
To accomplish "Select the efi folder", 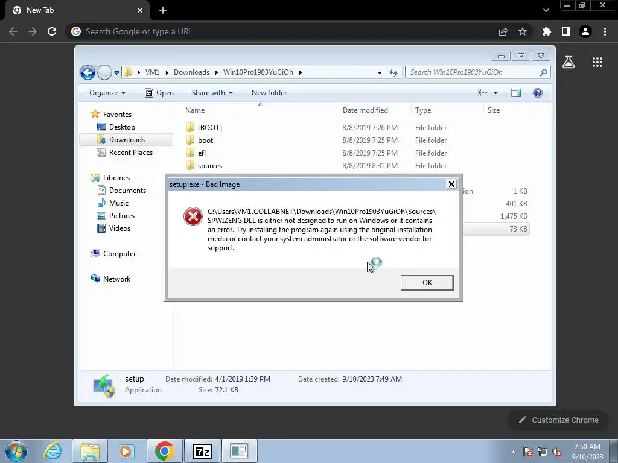I will click(202, 153).
